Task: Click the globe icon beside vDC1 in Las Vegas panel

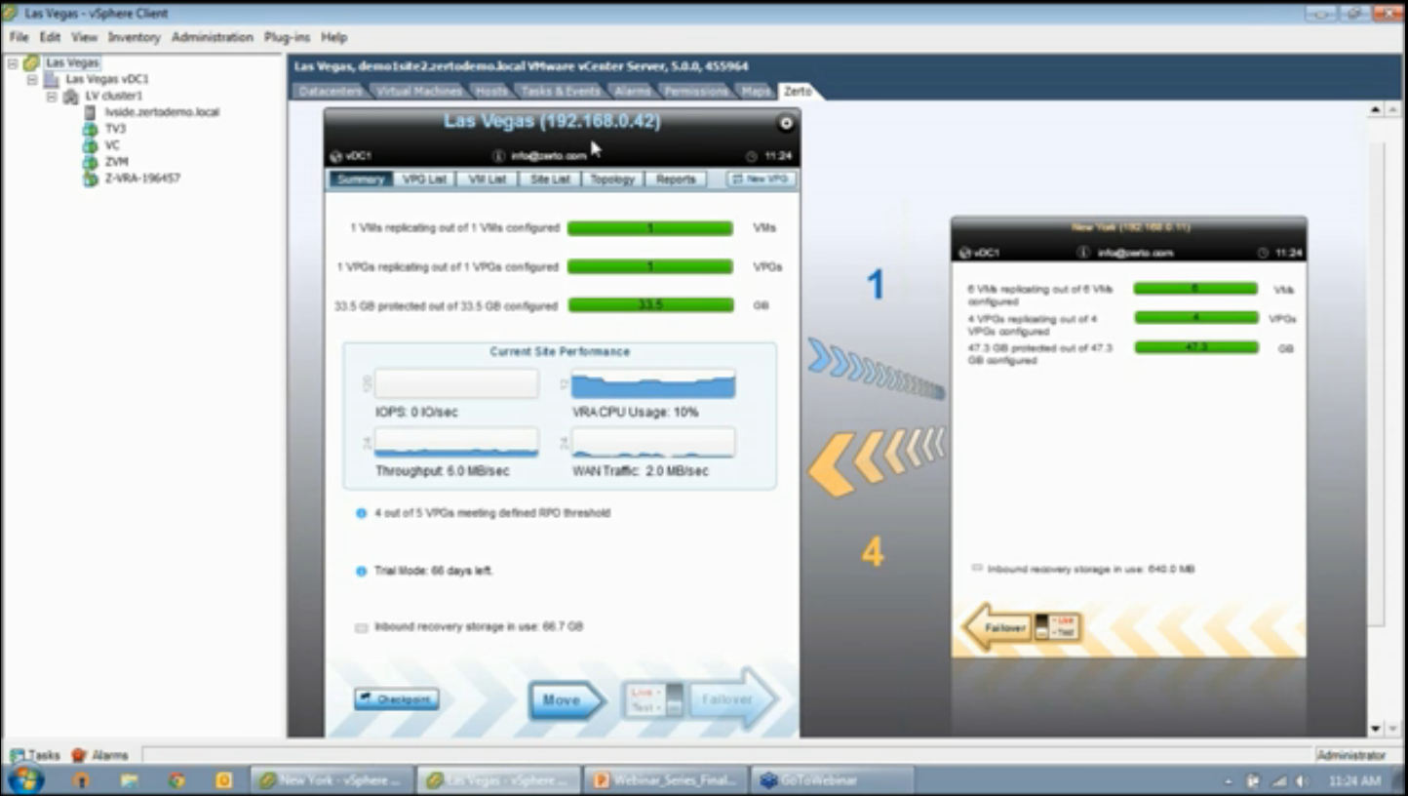Action: 336,156
